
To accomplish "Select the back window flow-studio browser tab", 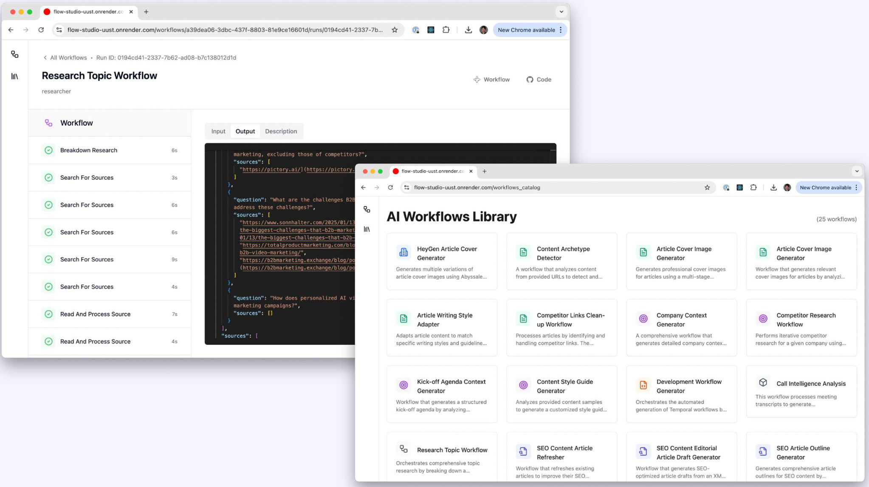I will tap(88, 12).
